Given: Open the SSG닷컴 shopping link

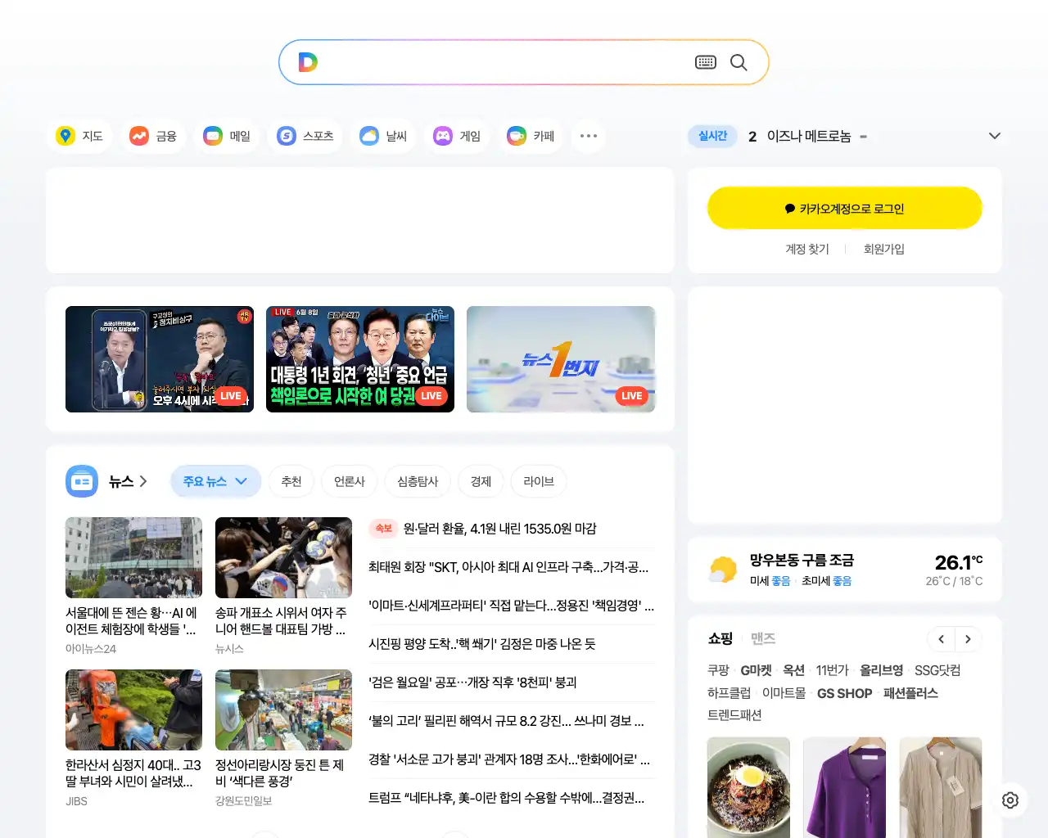Looking at the screenshot, I should pos(937,670).
